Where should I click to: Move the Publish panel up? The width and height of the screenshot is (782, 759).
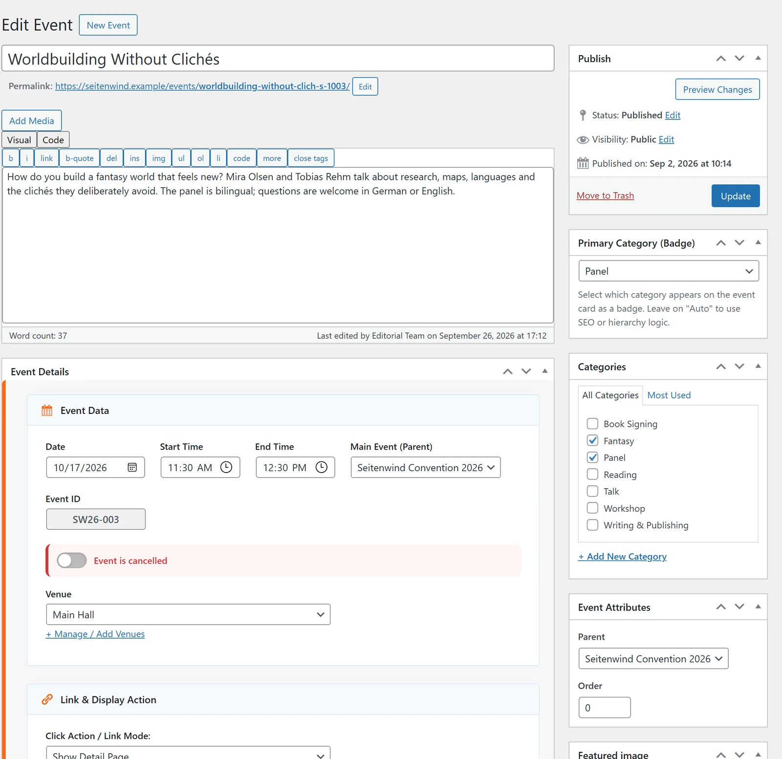point(721,58)
